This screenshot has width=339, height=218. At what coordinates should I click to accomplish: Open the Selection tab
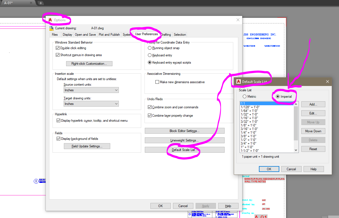(180, 35)
